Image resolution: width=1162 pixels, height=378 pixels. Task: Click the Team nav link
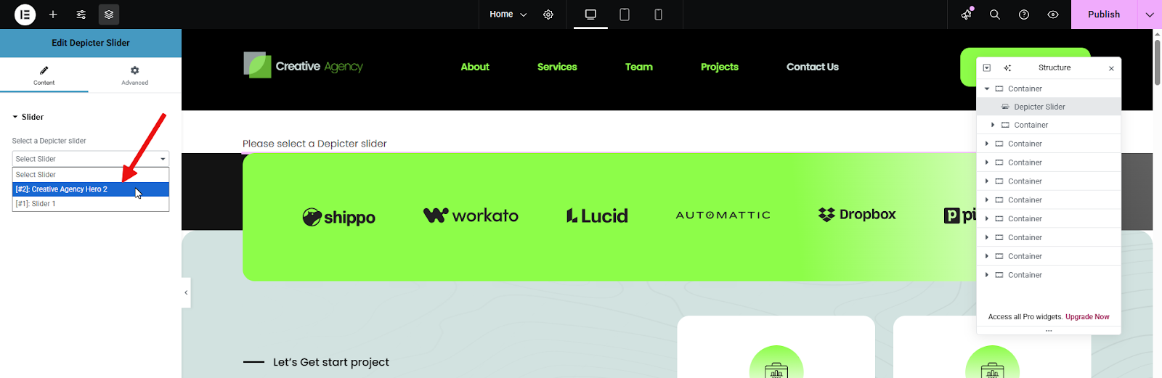pyautogui.click(x=639, y=67)
